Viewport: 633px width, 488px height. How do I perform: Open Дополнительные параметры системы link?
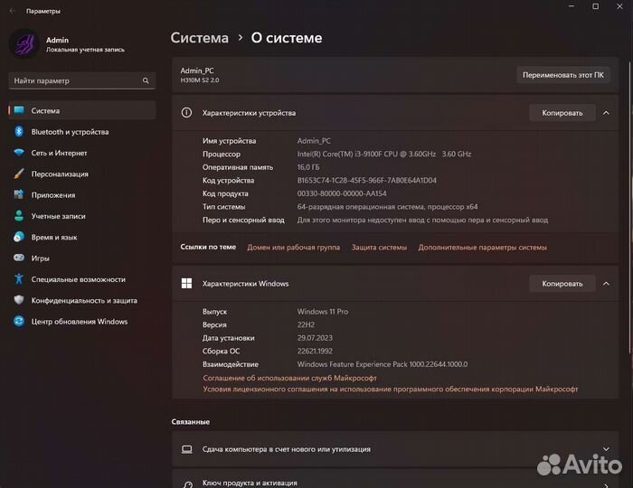[482, 248]
